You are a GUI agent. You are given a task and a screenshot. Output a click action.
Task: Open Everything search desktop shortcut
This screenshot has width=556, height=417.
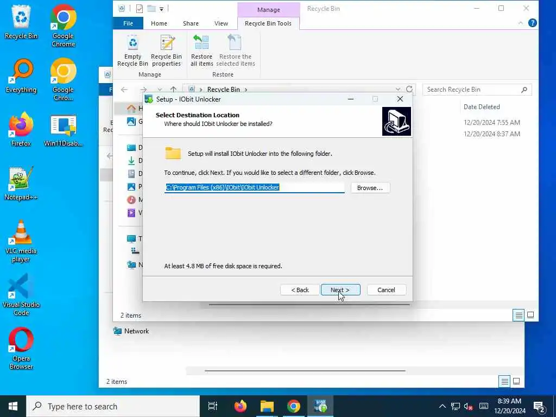pos(21,75)
